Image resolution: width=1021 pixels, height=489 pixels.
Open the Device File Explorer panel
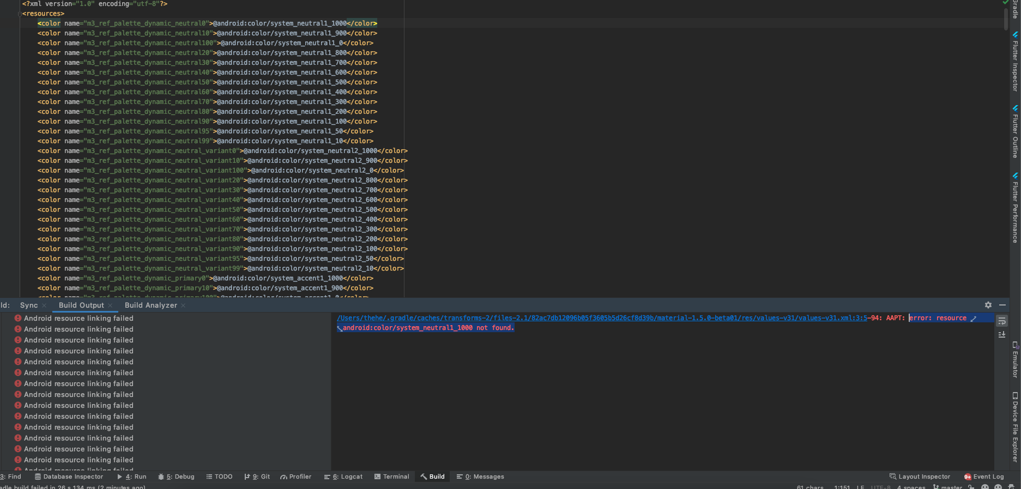pos(1015,427)
